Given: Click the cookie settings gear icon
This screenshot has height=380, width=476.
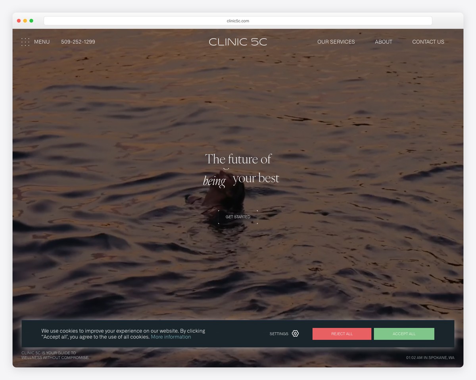Looking at the screenshot, I should [295, 334].
